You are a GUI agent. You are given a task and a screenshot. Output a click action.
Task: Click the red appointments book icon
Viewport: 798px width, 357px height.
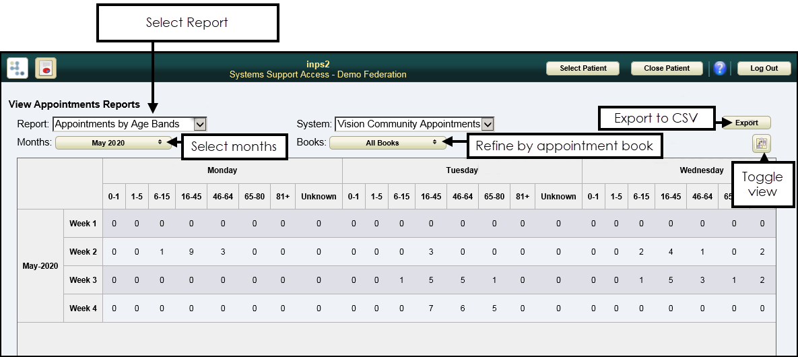pyautogui.click(x=46, y=68)
